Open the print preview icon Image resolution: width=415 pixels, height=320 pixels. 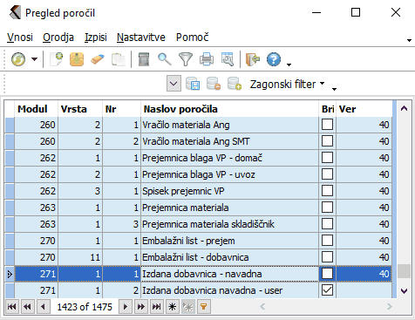click(228, 59)
